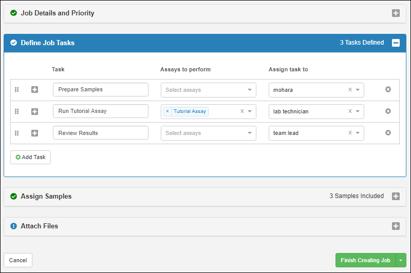Viewport: 411px width, 273px height.
Task: Click the Finish Creating Job button
Action: pyautogui.click(x=365, y=260)
